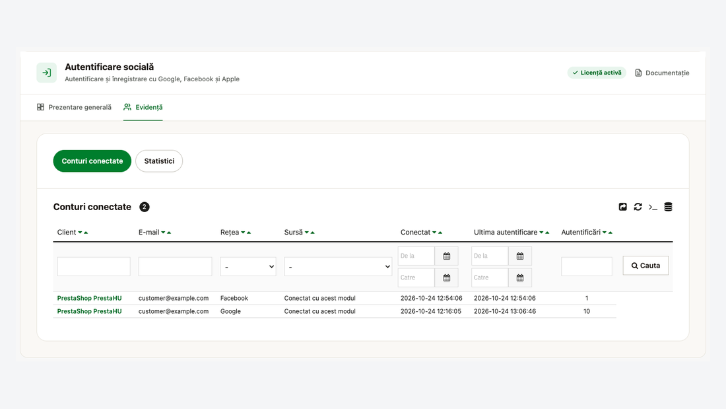Image resolution: width=726 pixels, height=409 pixels.
Task: Open the Rețea filter dropdown
Action: pyautogui.click(x=248, y=267)
